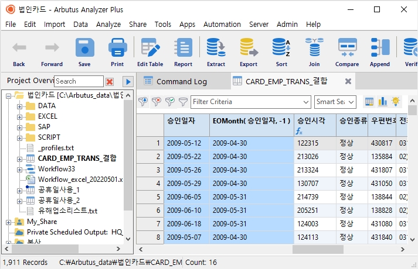Click the blue play arrow beside search
This screenshot has height=269, width=418.
click(128, 82)
